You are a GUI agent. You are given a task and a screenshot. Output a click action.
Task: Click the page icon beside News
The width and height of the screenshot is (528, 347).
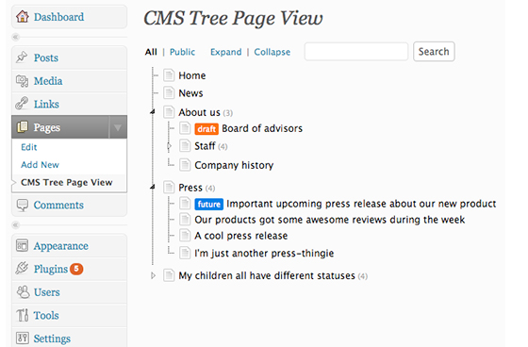coord(169,92)
